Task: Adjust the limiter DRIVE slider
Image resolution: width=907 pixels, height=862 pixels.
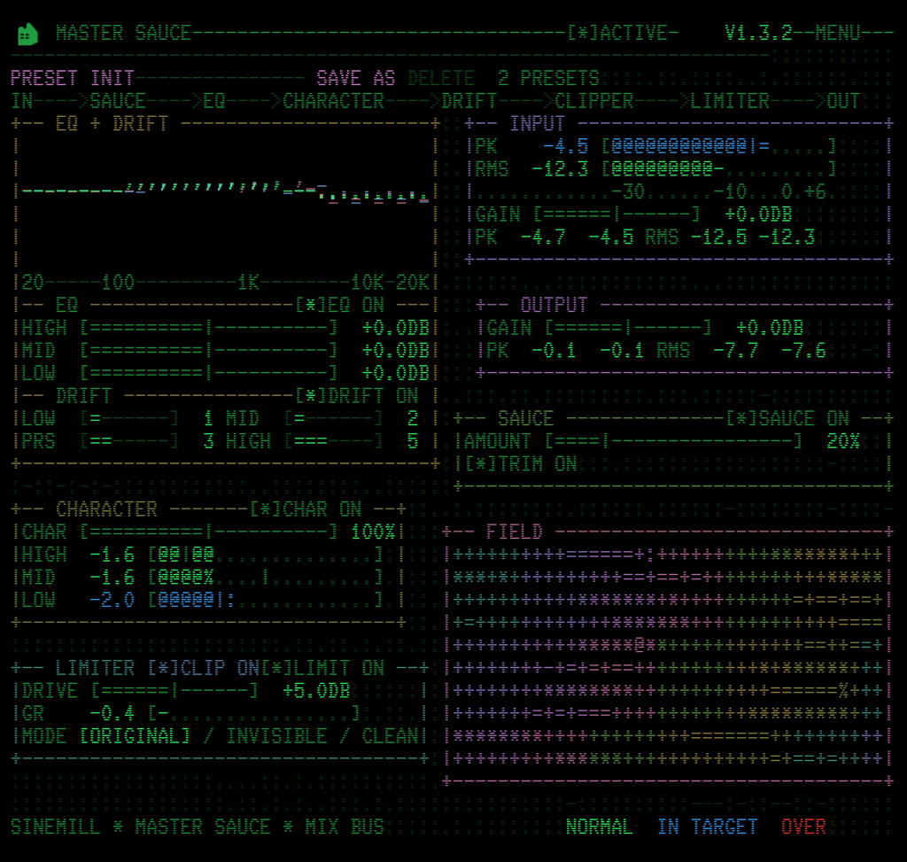Action: [174, 691]
